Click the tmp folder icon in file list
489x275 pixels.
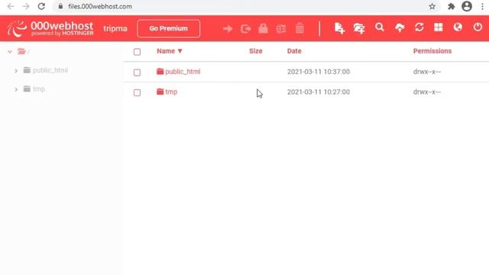tap(160, 92)
